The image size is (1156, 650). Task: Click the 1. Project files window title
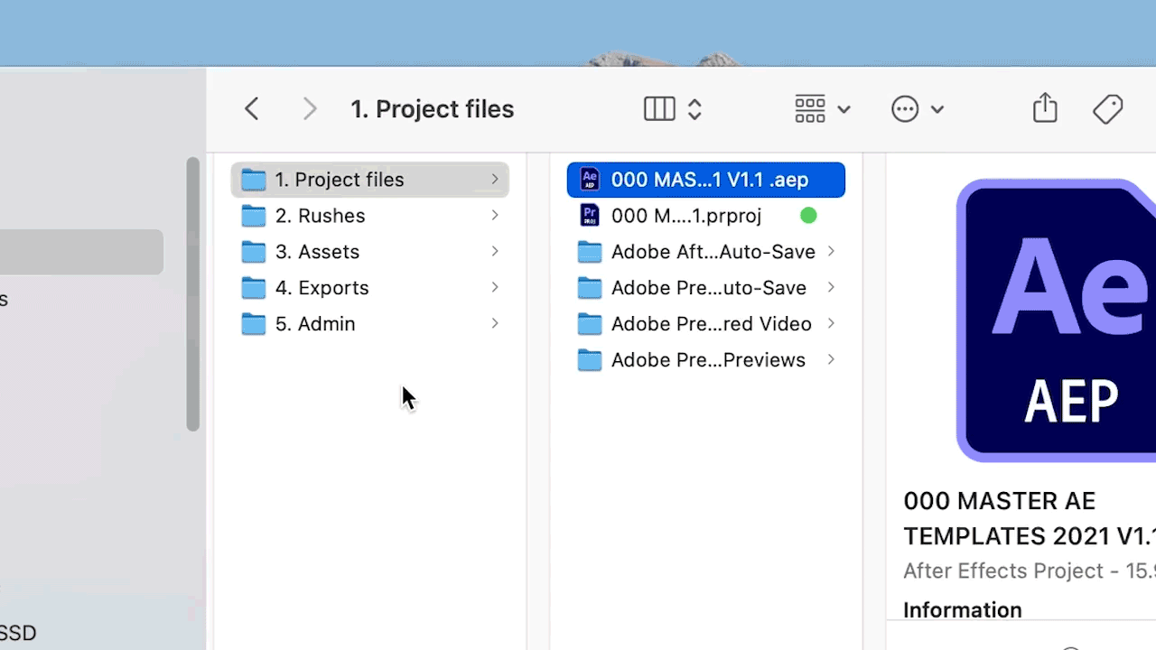(432, 109)
